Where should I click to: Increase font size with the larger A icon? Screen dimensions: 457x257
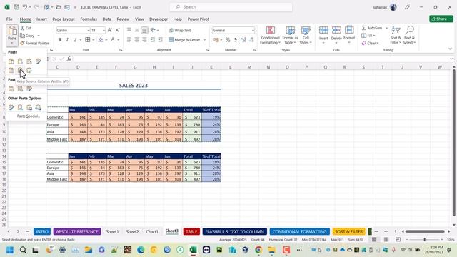point(110,30)
